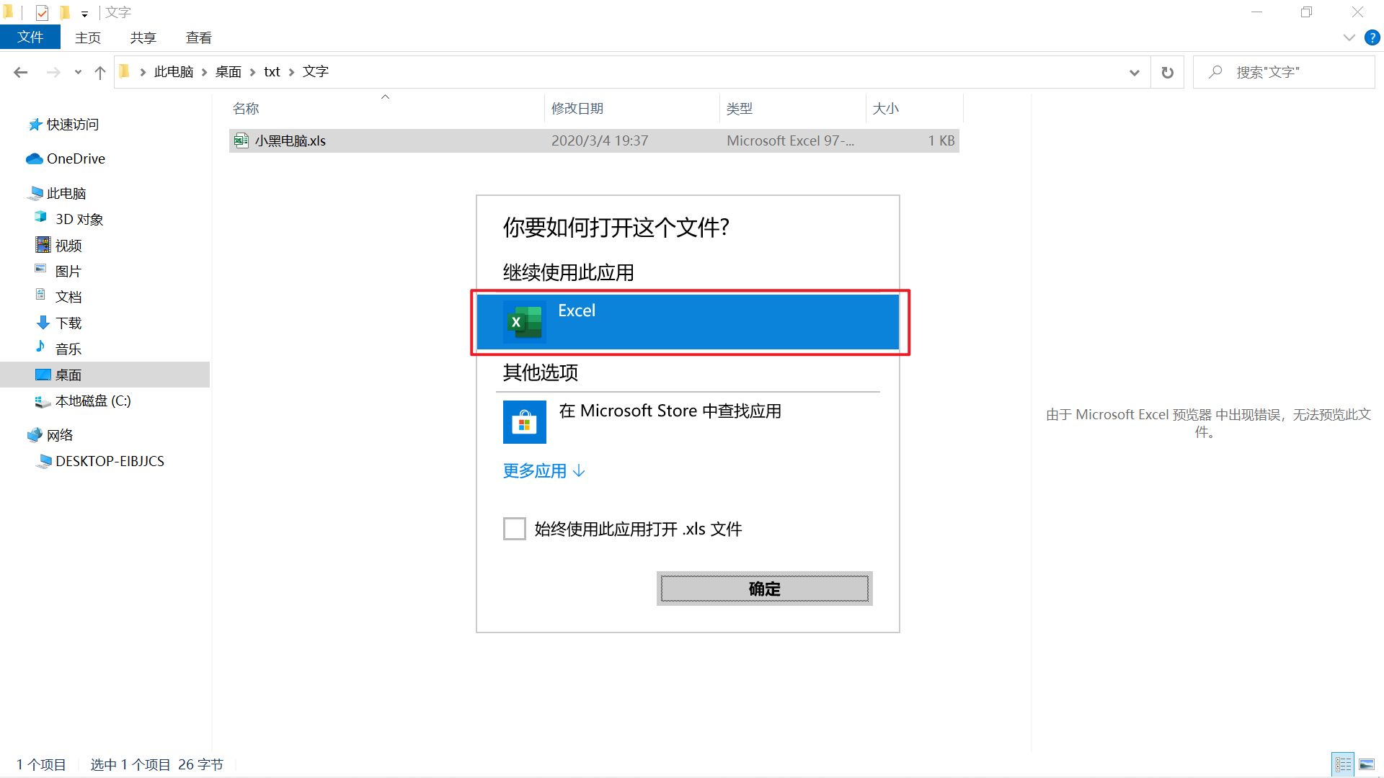Open help question mark icon
The height and width of the screenshot is (778, 1384).
(1372, 37)
